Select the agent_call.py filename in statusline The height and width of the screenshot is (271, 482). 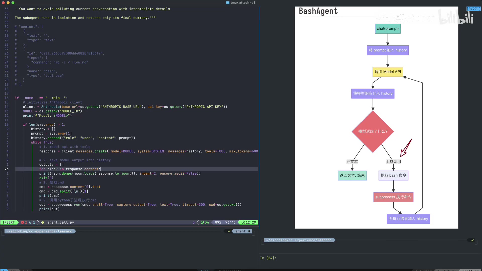[x=61, y=223]
